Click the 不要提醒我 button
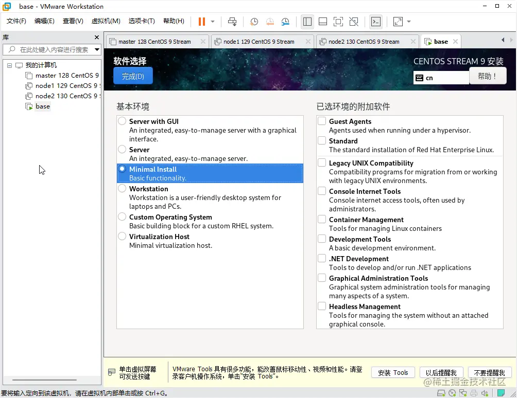 [489, 373]
